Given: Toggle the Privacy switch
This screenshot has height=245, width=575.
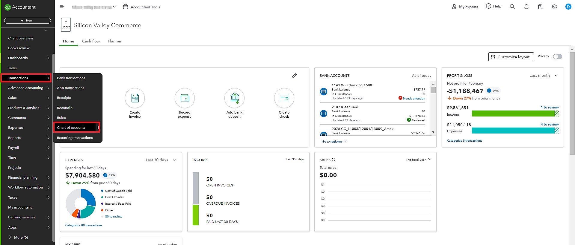Looking at the screenshot, I should click(x=558, y=57).
